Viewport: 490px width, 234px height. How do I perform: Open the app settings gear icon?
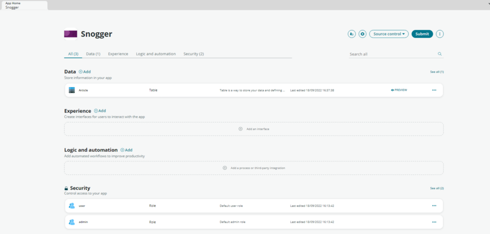pos(362,34)
